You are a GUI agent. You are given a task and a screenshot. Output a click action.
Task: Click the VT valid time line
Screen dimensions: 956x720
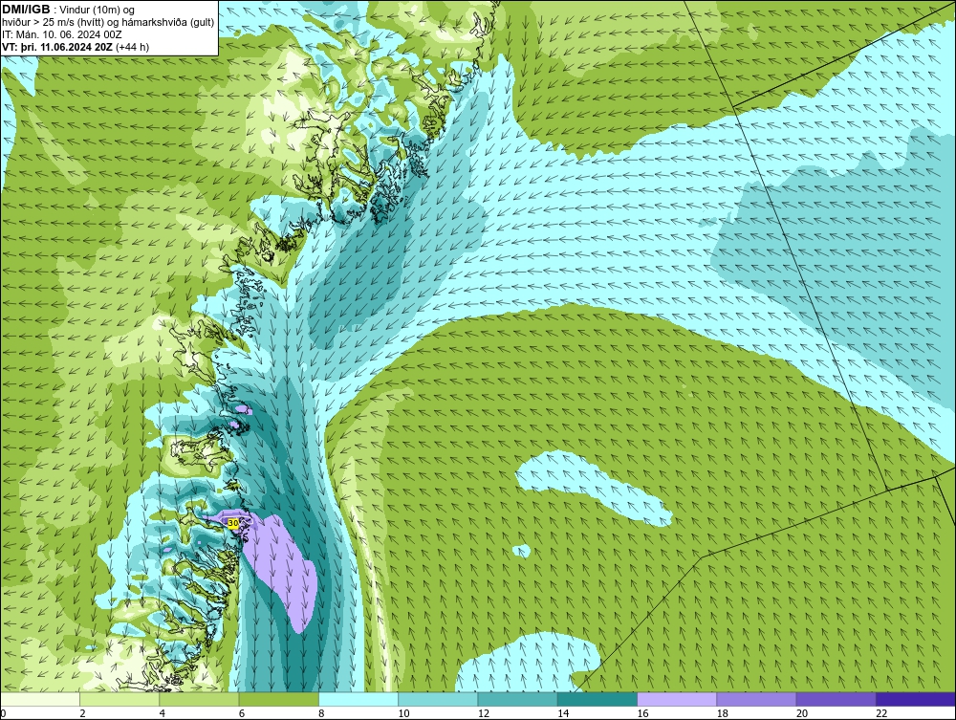pos(76,47)
